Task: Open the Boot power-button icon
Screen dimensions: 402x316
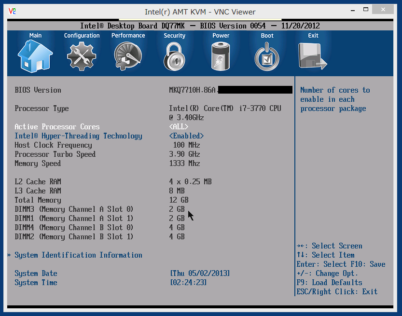Action: coord(267,57)
